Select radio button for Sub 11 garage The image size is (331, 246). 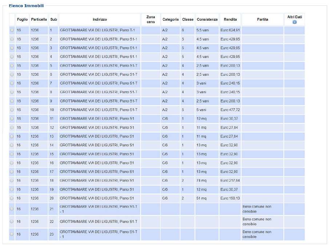point(12,119)
